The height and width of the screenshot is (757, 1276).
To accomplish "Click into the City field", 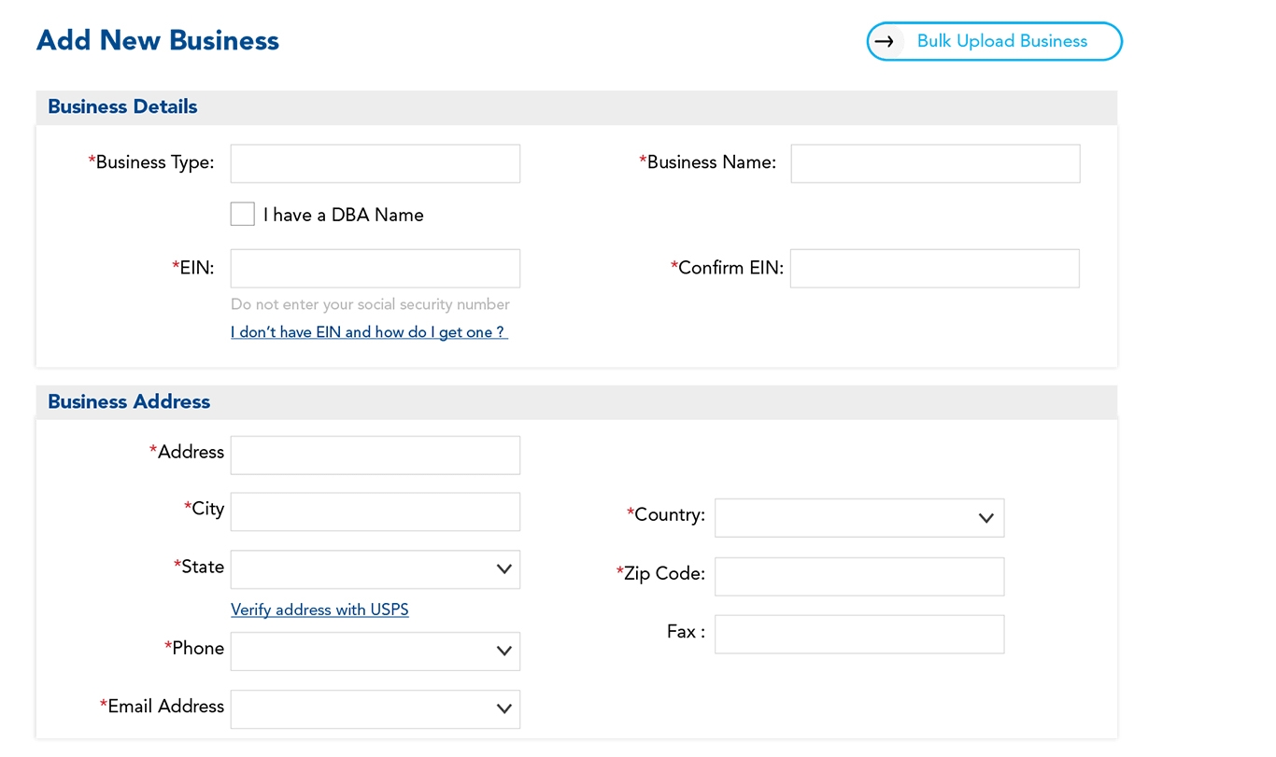I will click(x=375, y=512).
